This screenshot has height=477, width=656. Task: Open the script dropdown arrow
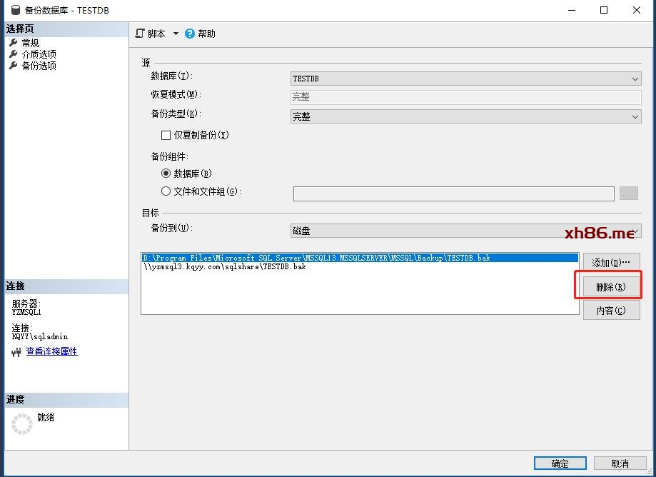[x=176, y=34]
